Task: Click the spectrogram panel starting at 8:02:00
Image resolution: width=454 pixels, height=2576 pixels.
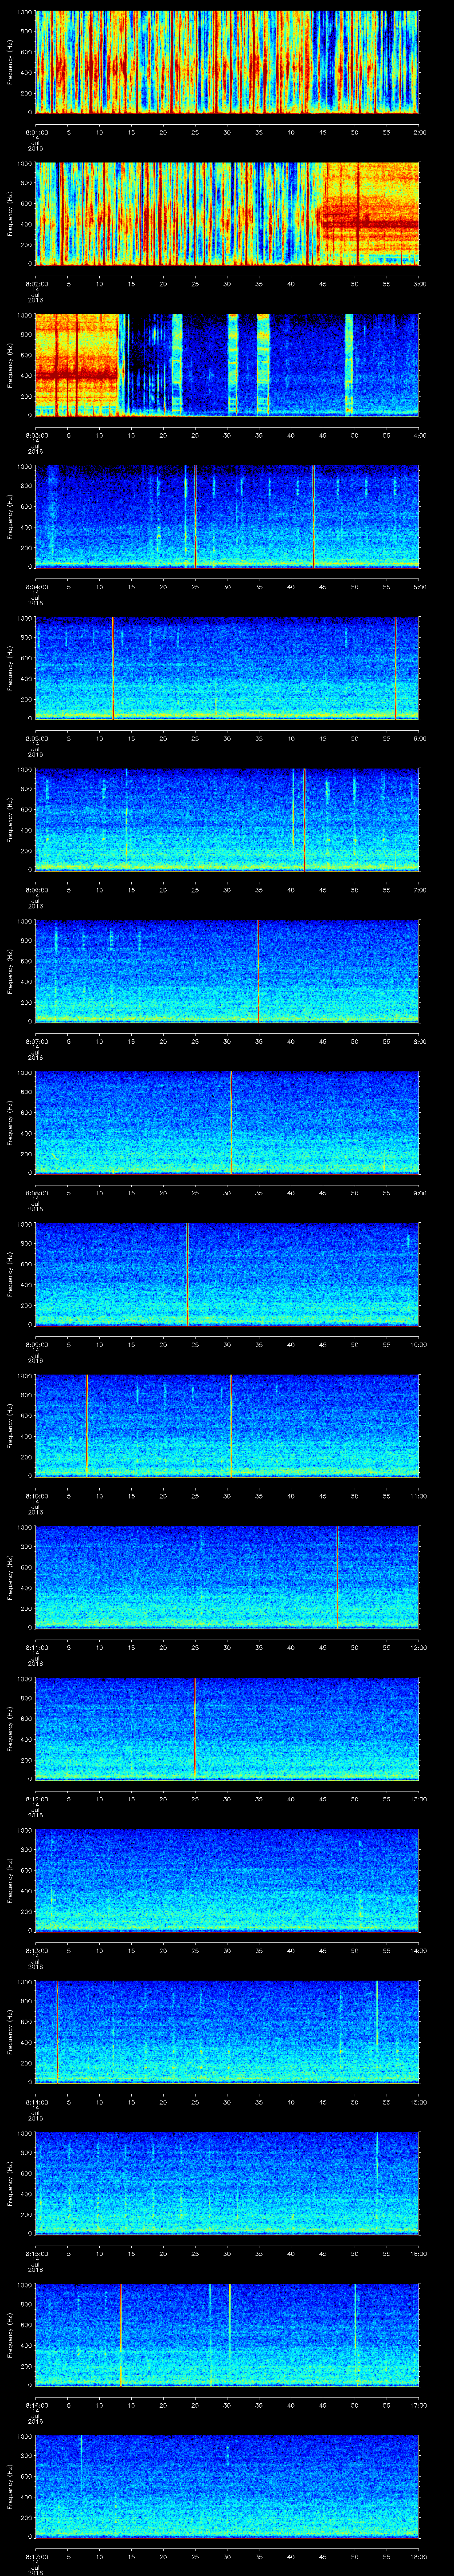Action: click(x=227, y=213)
